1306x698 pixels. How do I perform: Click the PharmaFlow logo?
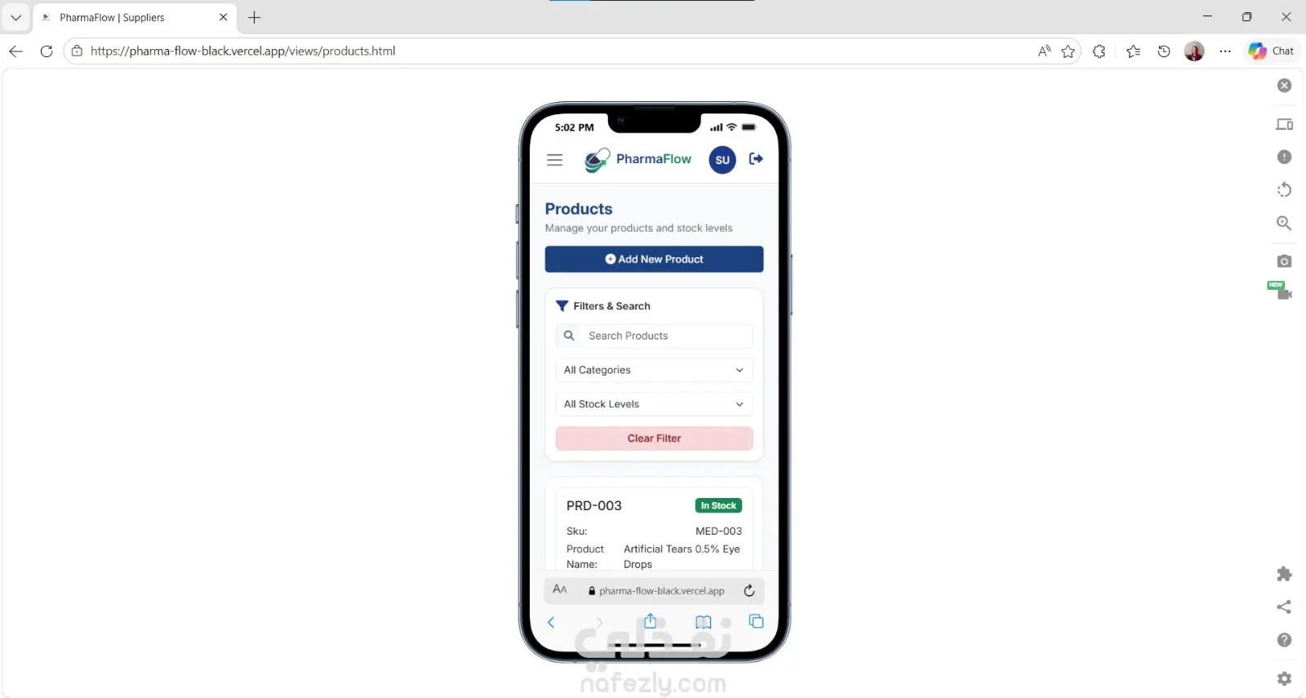pyautogui.click(x=638, y=159)
